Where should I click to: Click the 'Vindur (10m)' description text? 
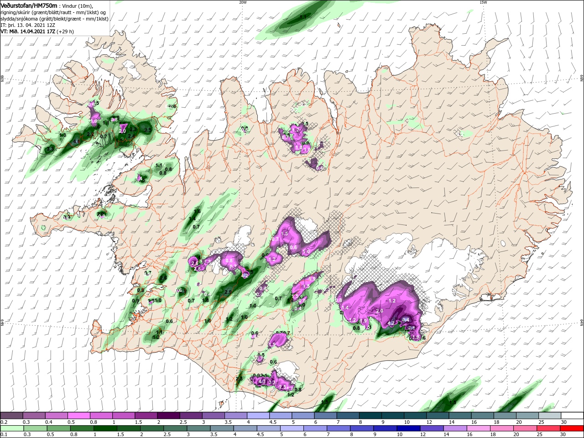point(78,6)
